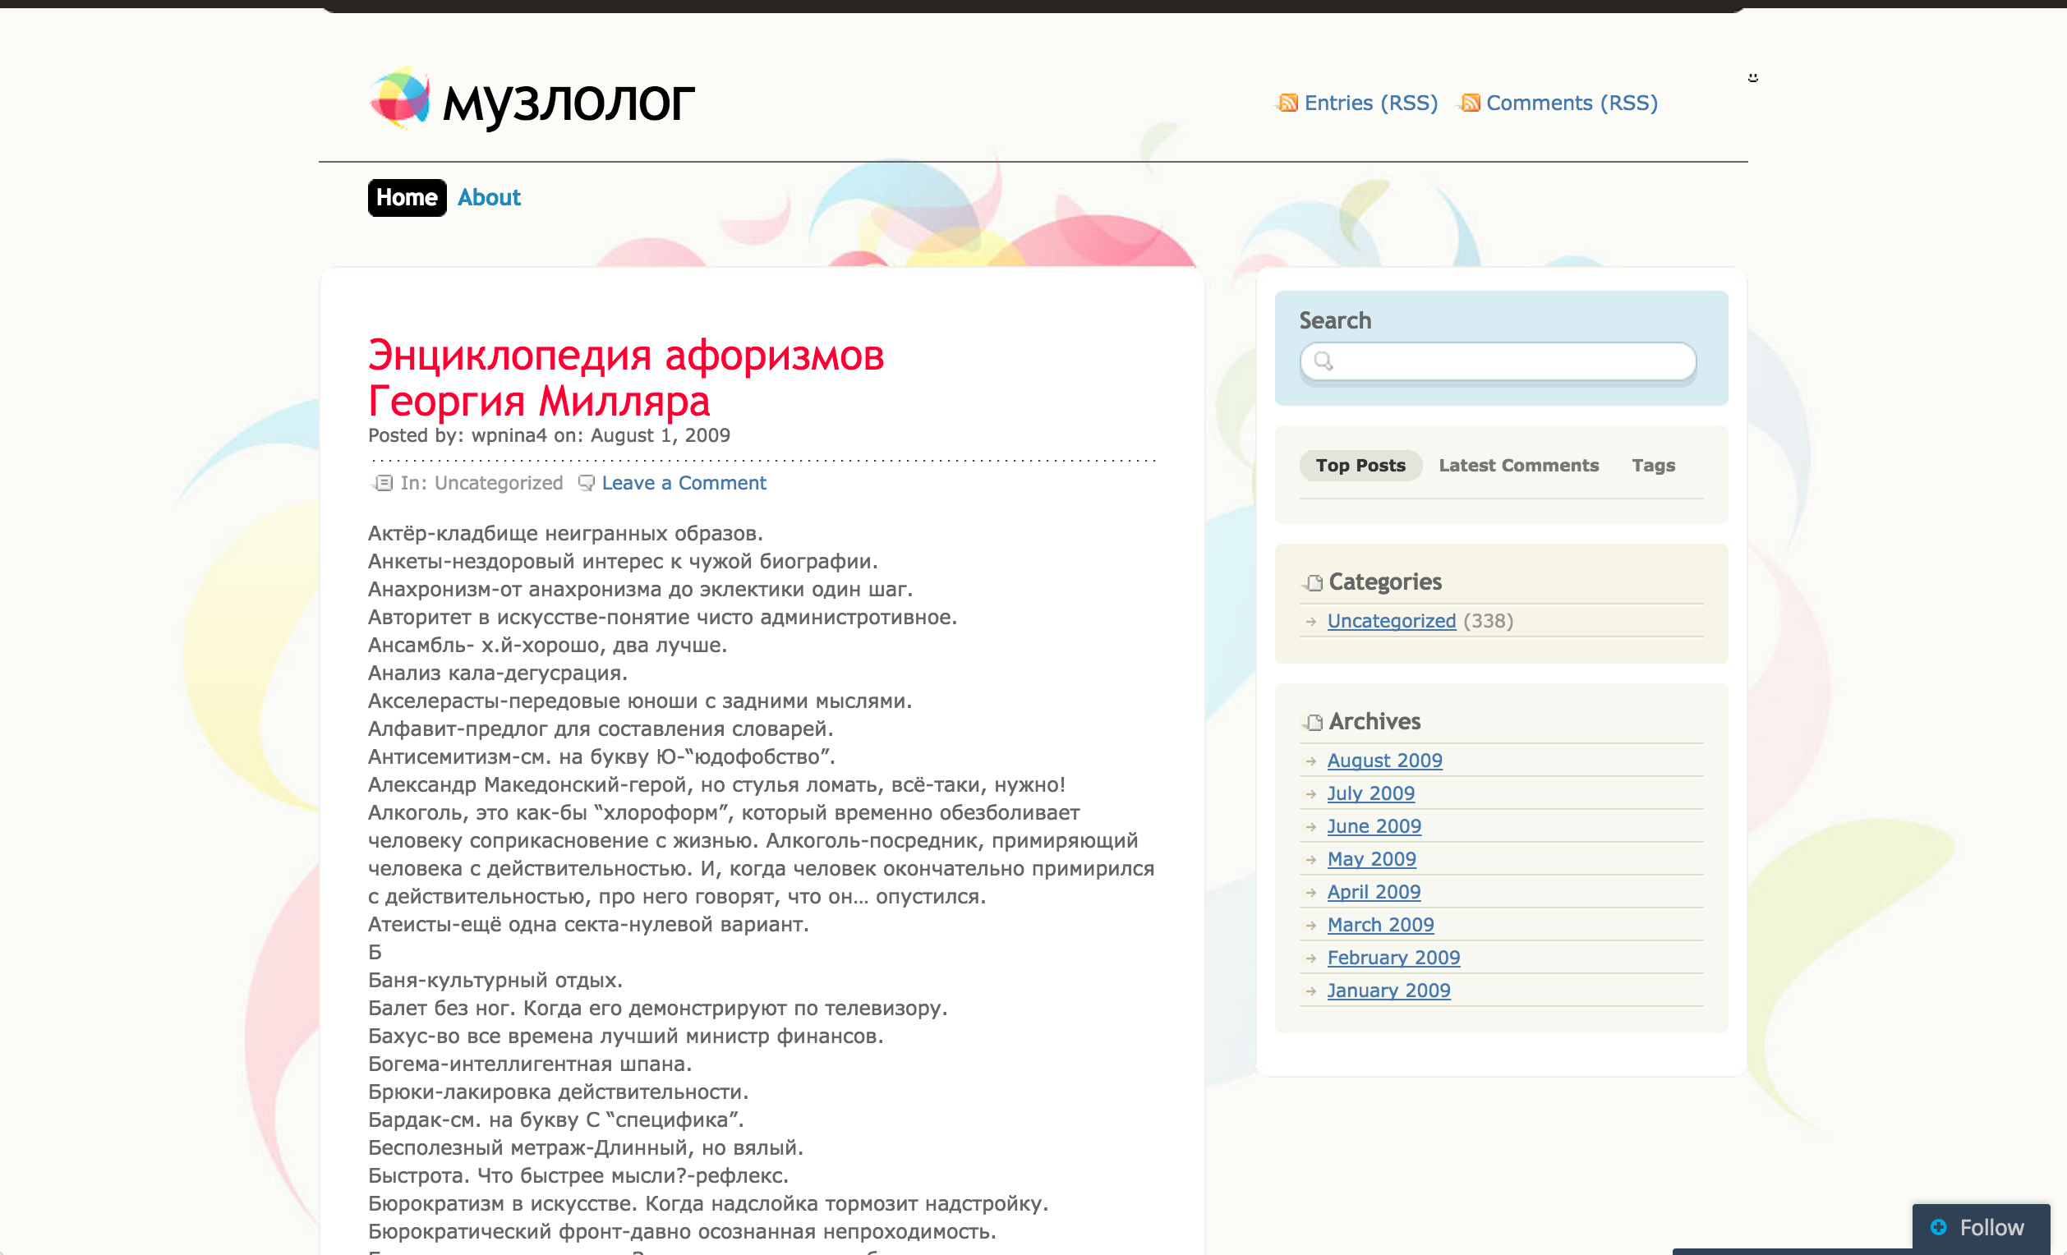This screenshot has height=1255, width=2067.
Task: Click the Archives folder icon
Action: (1314, 722)
